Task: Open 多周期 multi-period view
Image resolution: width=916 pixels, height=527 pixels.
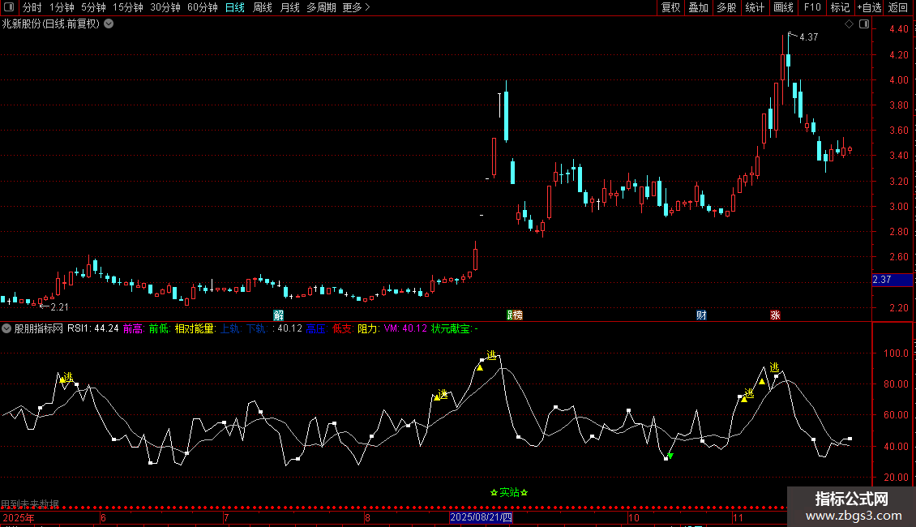Action: pyautogui.click(x=321, y=7)
